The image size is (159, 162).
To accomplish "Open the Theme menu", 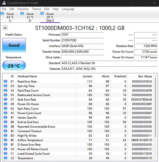I will (36, 9).
